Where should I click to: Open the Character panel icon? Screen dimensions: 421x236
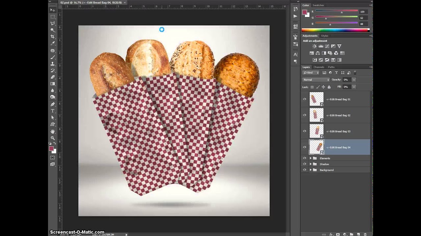click(295, 54)
